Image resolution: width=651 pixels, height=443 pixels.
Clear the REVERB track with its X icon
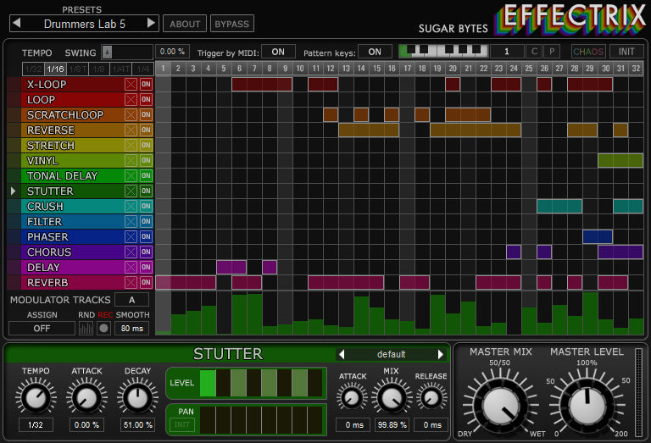point(131,282)
